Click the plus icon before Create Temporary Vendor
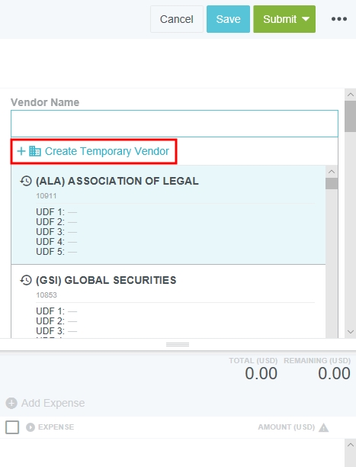The width and height of the screenshot is (356, 467). pyautogui.click(x=21, y=151)
